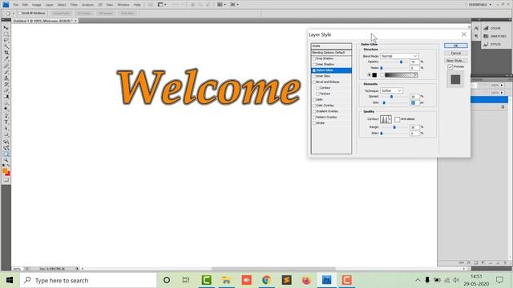The height and width of the screenshot is (288, 513).
Task: Open the Help menu
Action: click(x=137, y=5)
